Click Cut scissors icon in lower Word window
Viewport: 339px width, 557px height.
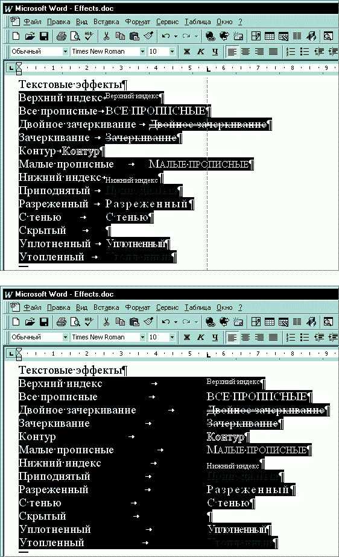tap(106, 322)
